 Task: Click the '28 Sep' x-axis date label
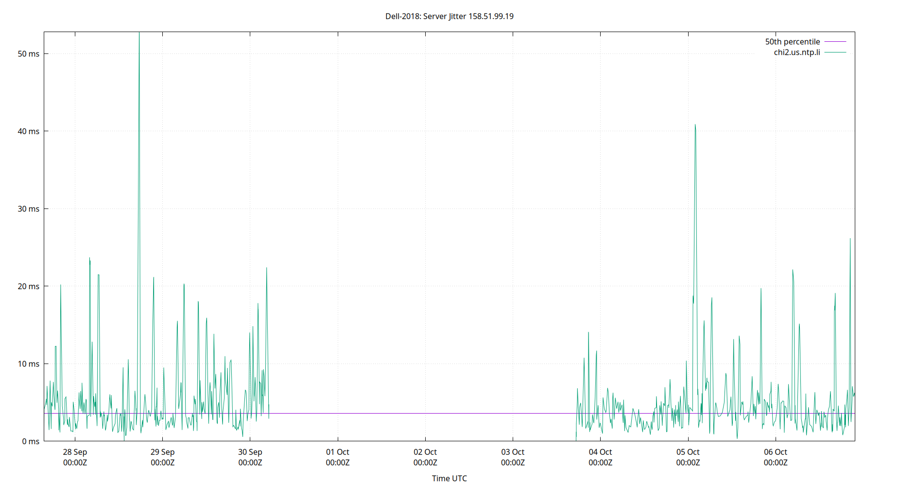(x=75, y=452)
